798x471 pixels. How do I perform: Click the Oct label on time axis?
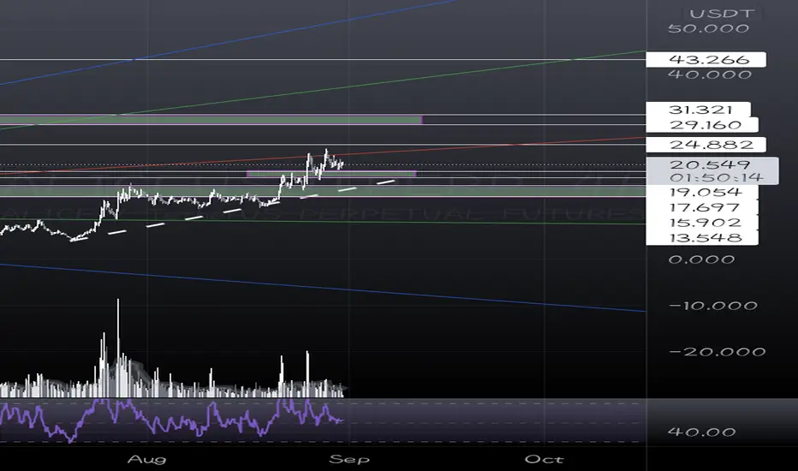[x=544, y=459]
